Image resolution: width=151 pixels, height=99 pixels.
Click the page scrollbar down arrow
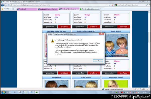[x=149, y=86]
